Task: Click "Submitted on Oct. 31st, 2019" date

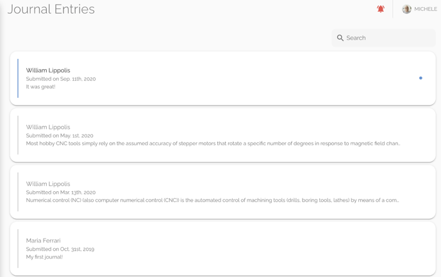Action: 60,249
